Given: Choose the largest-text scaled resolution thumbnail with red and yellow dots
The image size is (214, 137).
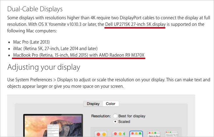Looking at the screenshot, I should click(x=101, y=134).
